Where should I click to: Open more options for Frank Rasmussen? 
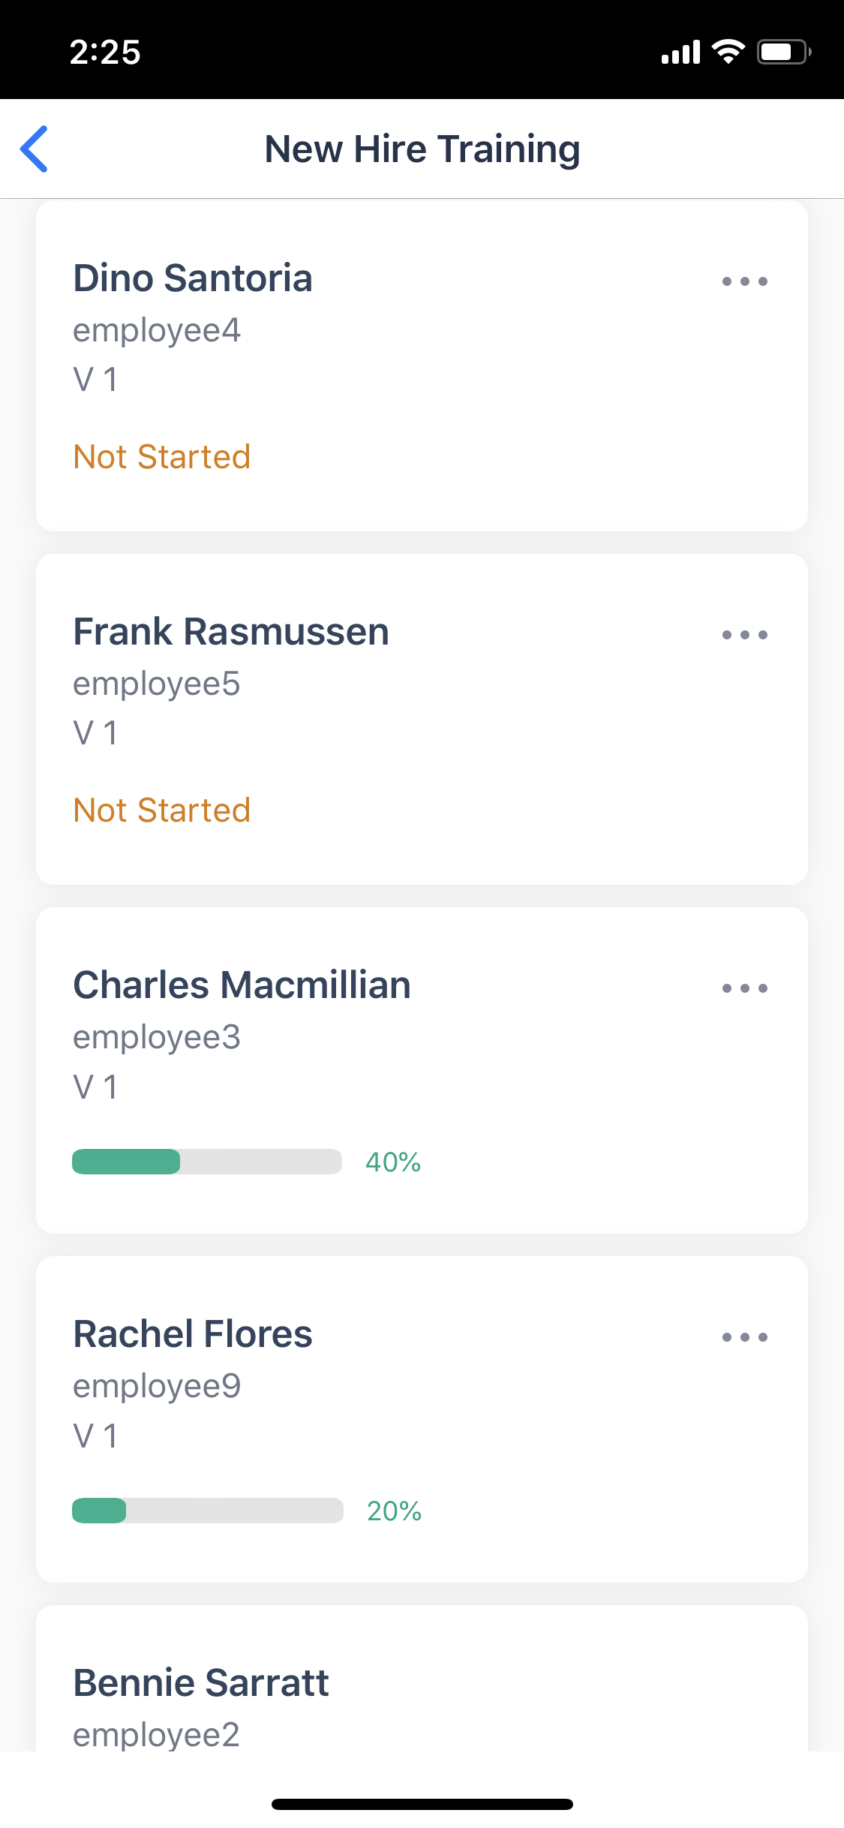pyautogui.click(x=744, y=635)
